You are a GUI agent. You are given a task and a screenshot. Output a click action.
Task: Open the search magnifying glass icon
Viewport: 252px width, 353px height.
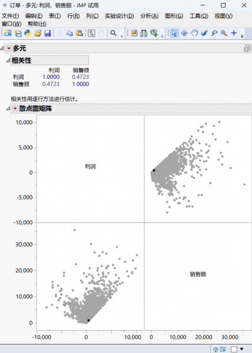pos(113,34)
